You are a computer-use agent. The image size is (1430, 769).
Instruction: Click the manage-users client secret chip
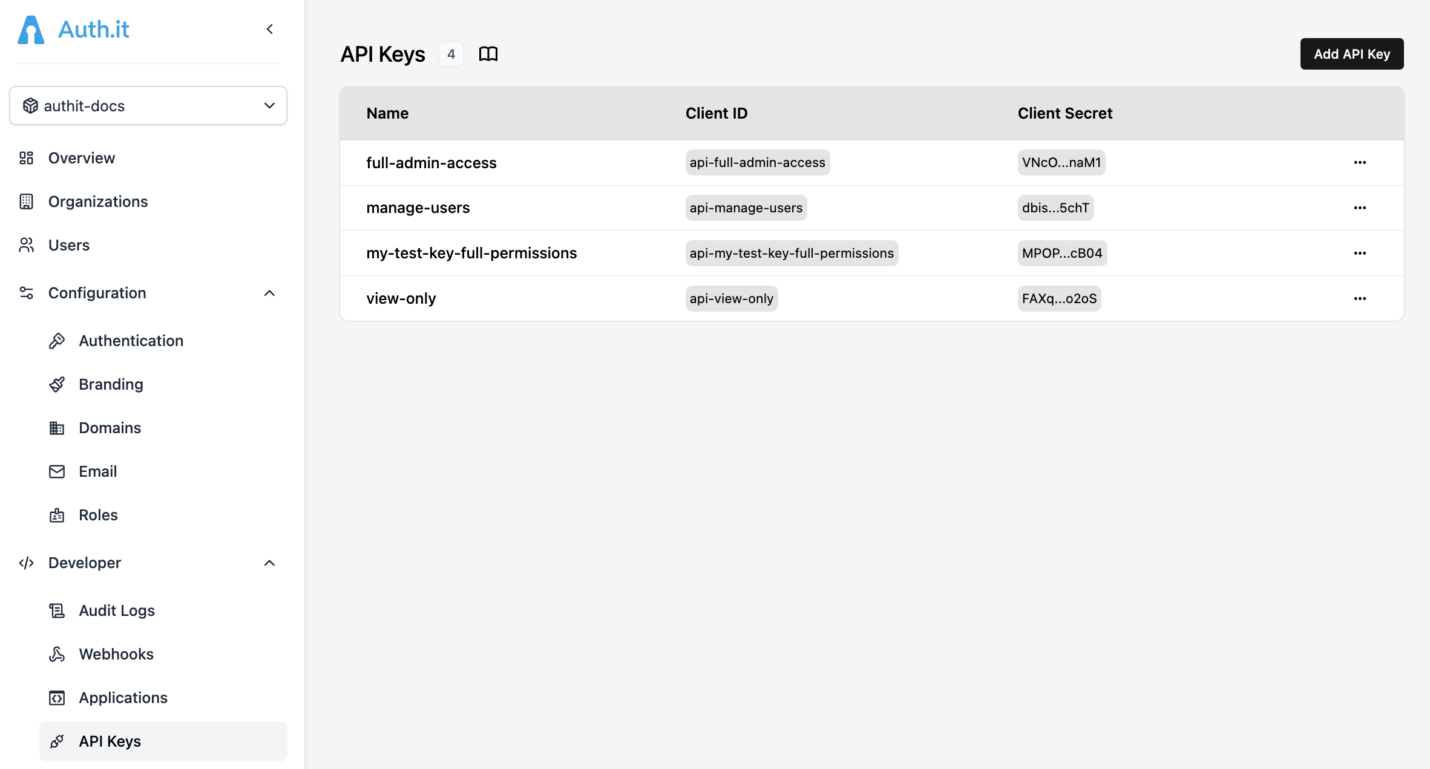click(1055, 208)
